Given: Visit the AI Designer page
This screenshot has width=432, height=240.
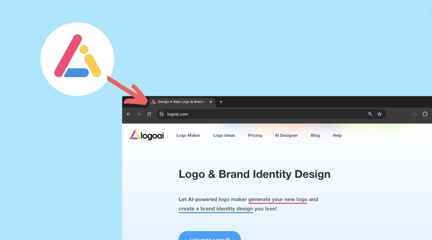Looking at the screenshot, I should pos(286,135).
